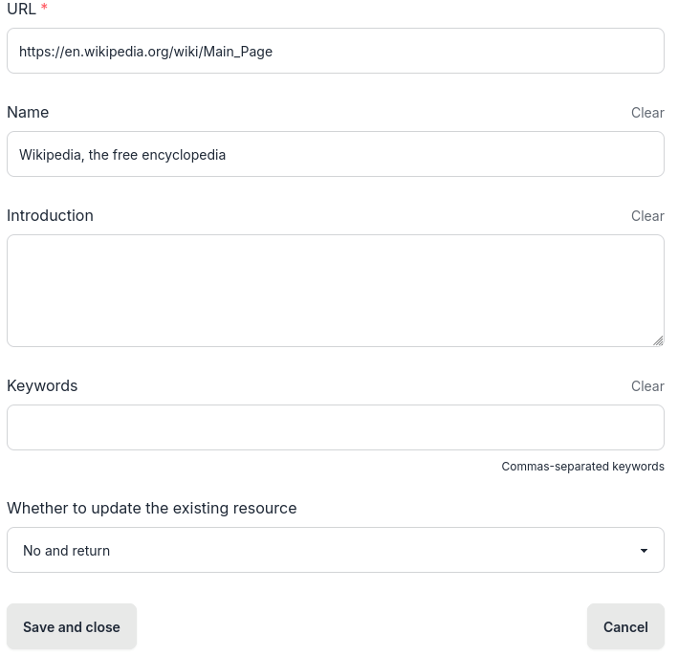
Task: Focus the URL input with Wikipedia address
Action: [x=335, y=52]
